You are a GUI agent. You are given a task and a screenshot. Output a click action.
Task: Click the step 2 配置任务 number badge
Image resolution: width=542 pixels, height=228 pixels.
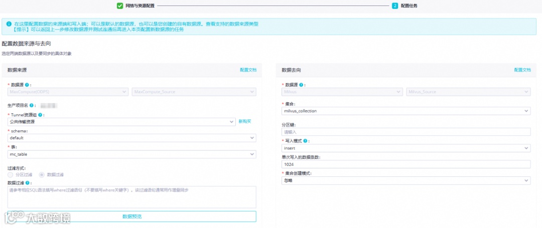[x=395, y=6]
